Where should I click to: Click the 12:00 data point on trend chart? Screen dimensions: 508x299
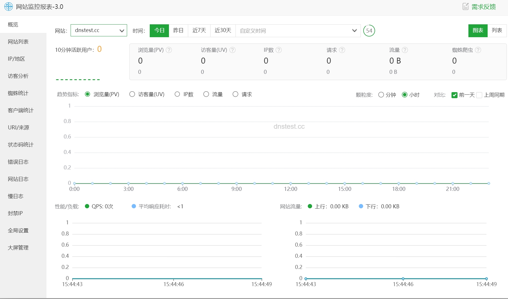[291, 183]
